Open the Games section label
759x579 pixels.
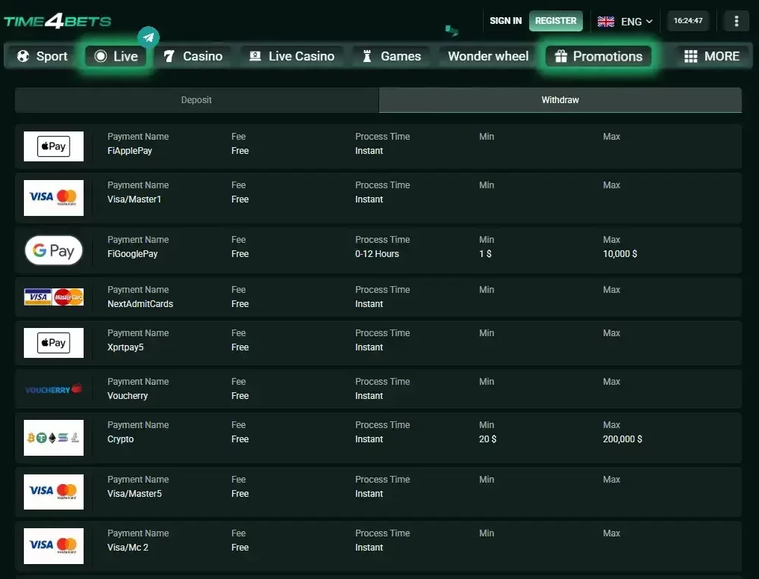point(401,56)
